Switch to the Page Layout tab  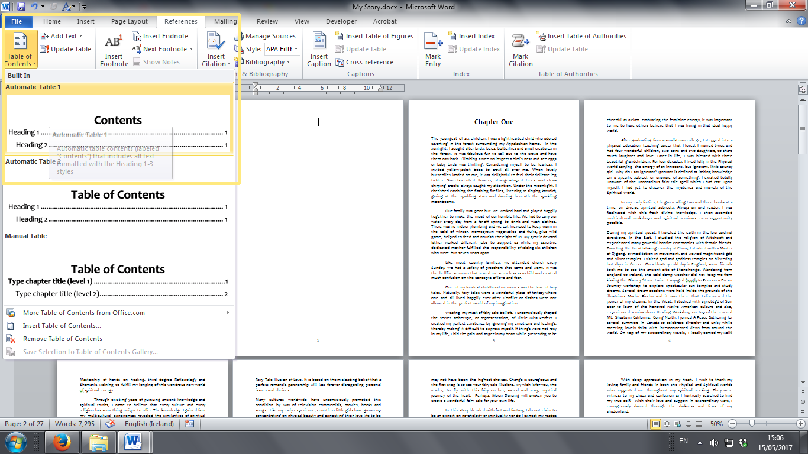pyautogui.click(x=130, y=21)
